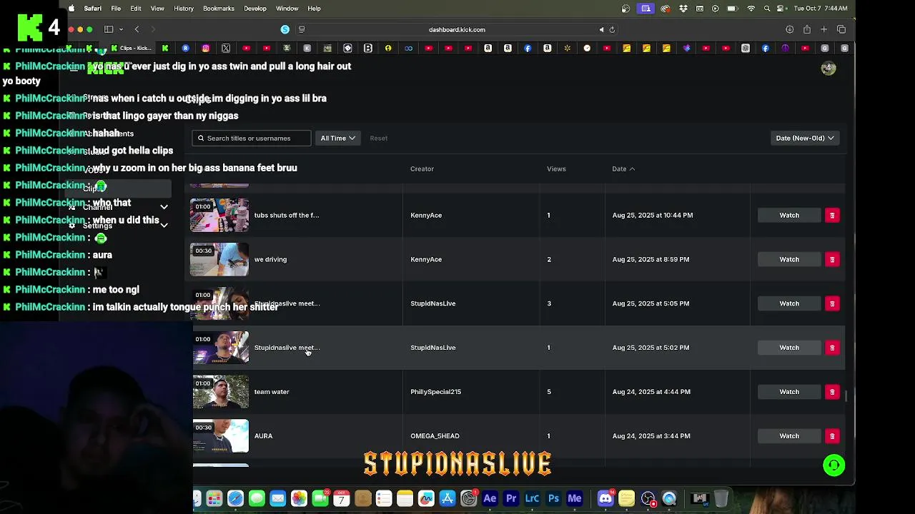Screen dimensions: 915x514
Task: Sort by the Date column header
Action: [623, 169]
